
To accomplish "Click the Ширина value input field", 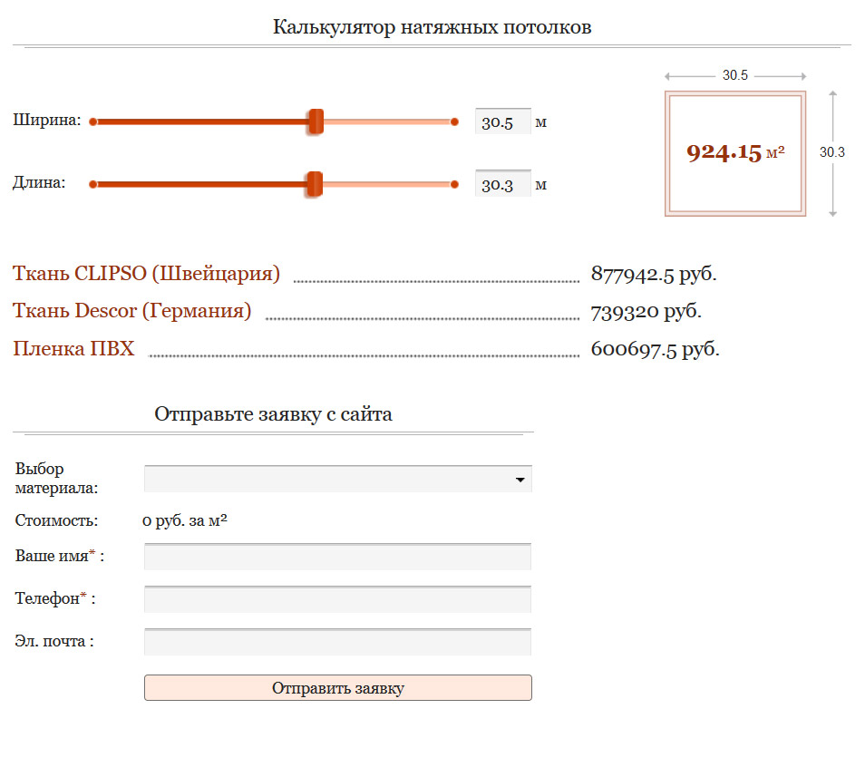I will (502, 122).
